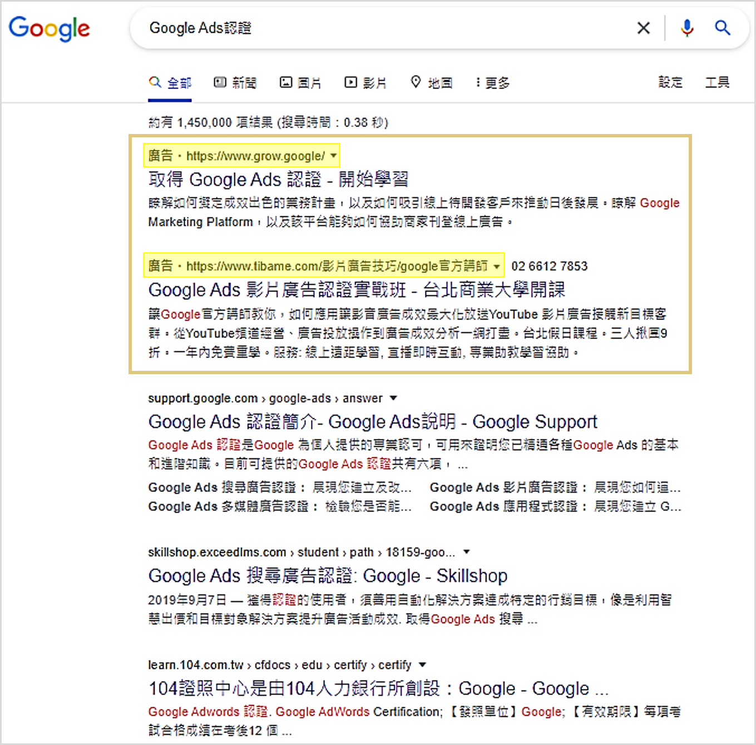Switch to the 影片 tab

tap(365, 83)
